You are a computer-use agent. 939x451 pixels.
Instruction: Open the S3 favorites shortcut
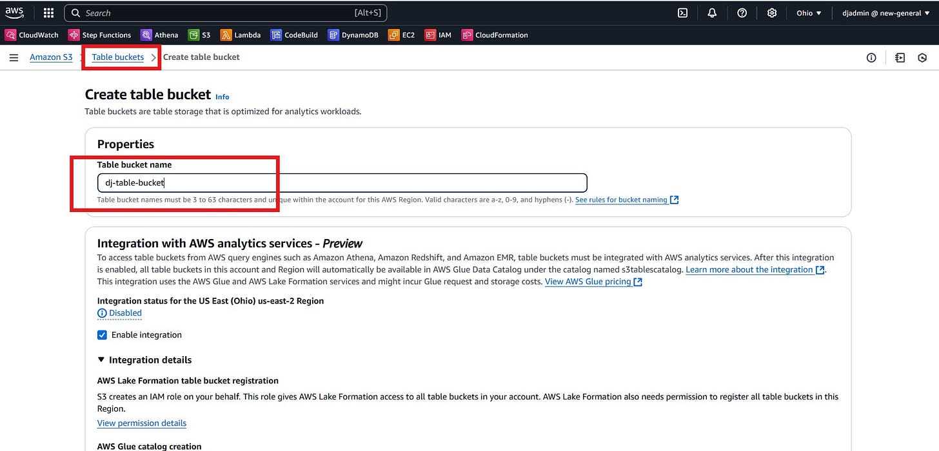[x=199, y=35]
